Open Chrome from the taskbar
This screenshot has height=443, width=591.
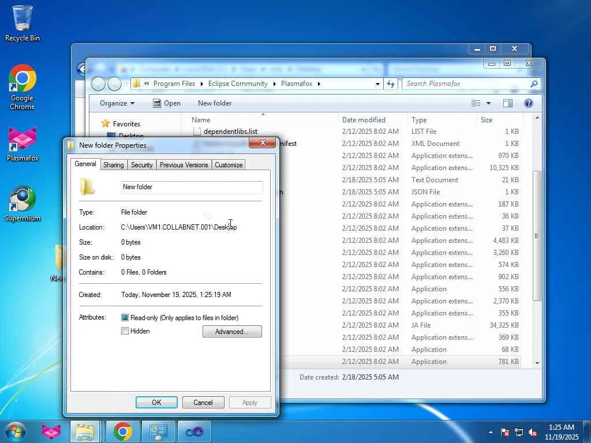click(x=122, y=431)
